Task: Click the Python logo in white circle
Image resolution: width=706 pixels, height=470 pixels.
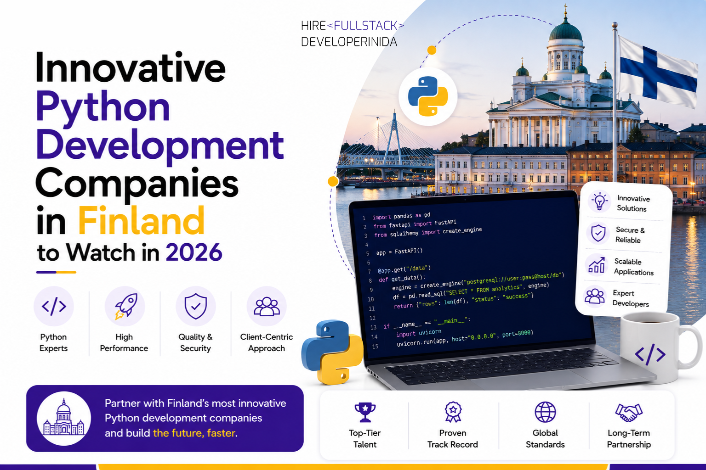Action: pyautogui.click(x=428, y=96)
